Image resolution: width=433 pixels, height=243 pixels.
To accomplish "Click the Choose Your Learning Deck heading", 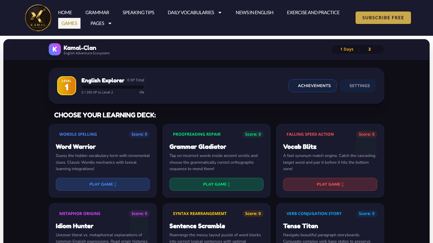I will point(105,115).
